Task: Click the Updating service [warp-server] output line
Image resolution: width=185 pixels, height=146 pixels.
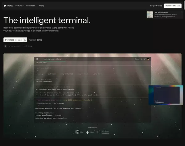Action: (51, 118)
